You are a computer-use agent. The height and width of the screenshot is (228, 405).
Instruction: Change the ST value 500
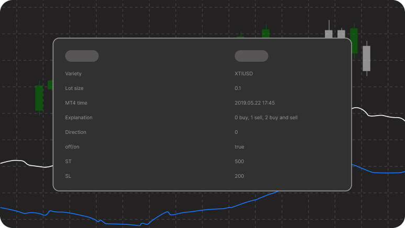click(239, 162)
